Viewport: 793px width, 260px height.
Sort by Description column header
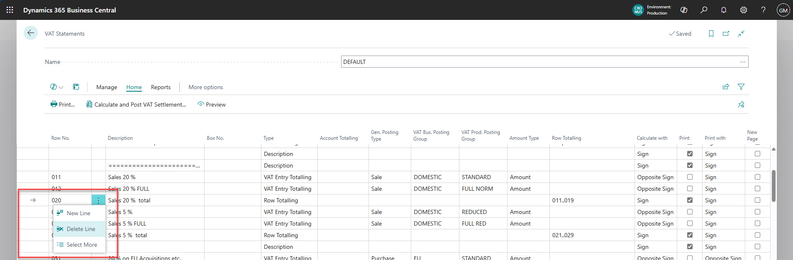click(x=120, y=138)
